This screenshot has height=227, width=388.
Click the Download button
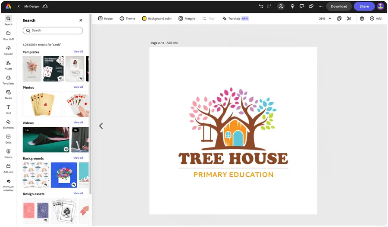point(339,6)
